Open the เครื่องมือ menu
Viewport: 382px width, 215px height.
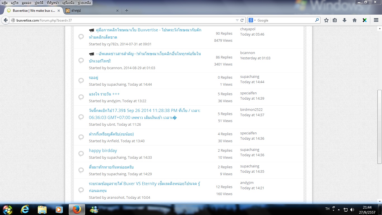click(x=69, y=3)
